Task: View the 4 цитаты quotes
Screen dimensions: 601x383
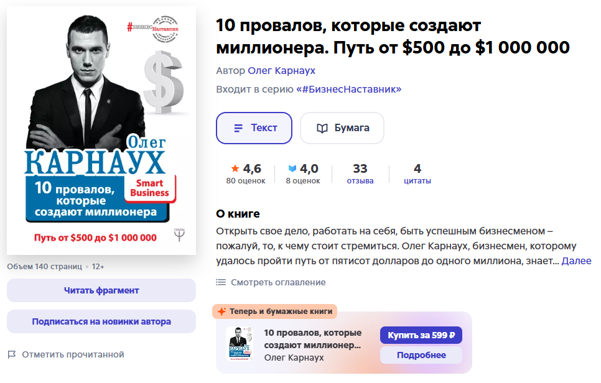Action: tap(417, 173)
